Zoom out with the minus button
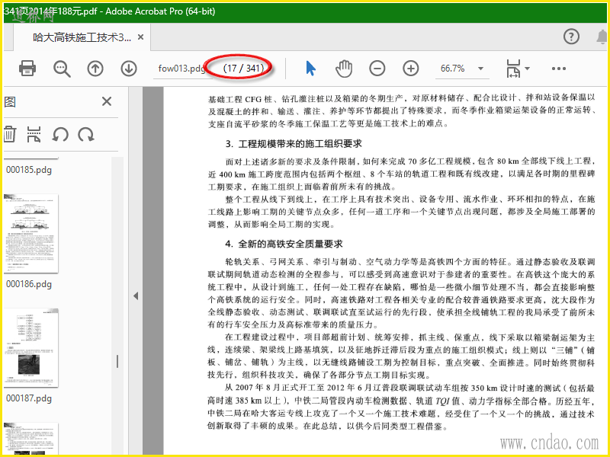 point(377,69)
